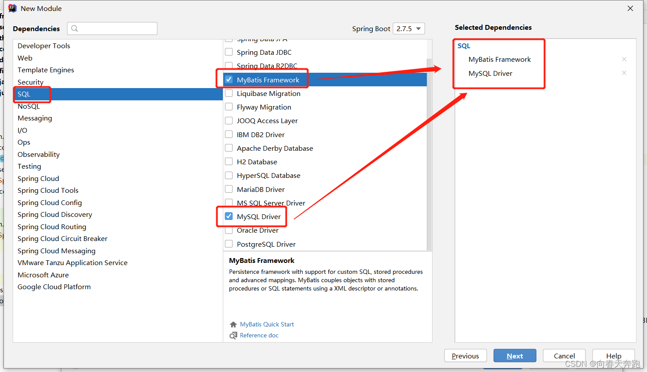This screenshot has height=372, width=647.
Task: Open the Spring Boot version dropdown
Action: (x=409, y=28)
